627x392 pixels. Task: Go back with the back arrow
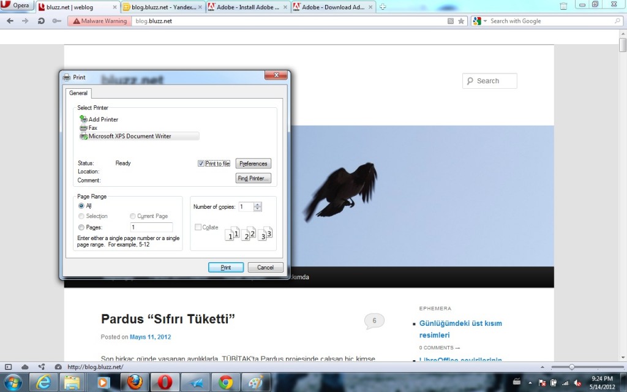(10, 21)
